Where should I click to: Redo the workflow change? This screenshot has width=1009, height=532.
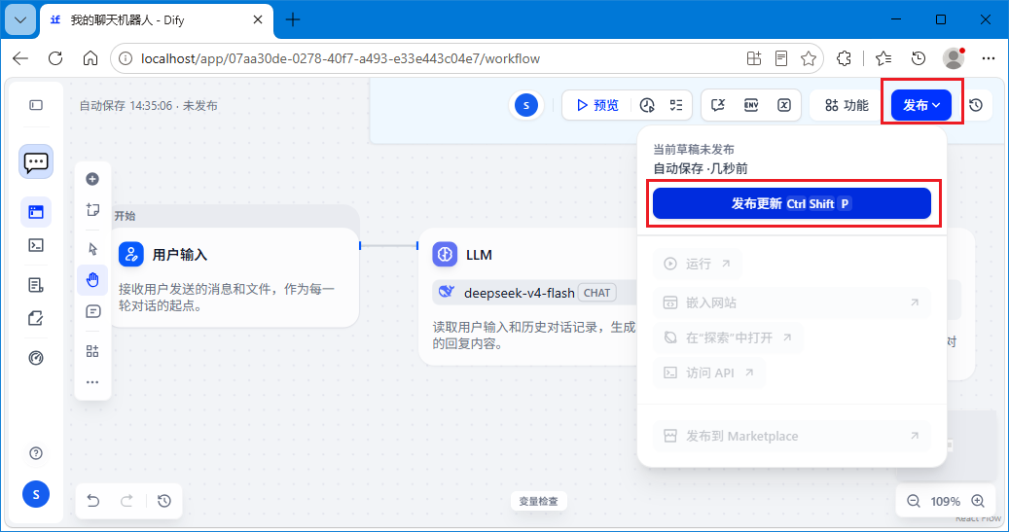pyautogui.click(x=126, y=501)
